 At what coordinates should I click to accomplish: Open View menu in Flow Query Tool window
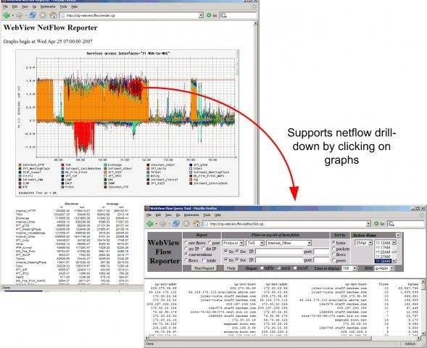click(168, 215)
